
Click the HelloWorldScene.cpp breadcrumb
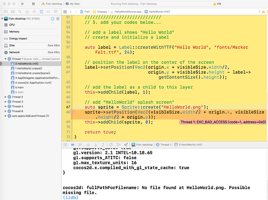(x=126, y=12)
